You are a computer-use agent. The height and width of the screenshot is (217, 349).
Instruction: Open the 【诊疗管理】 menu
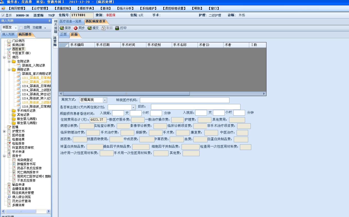point(40,8)
